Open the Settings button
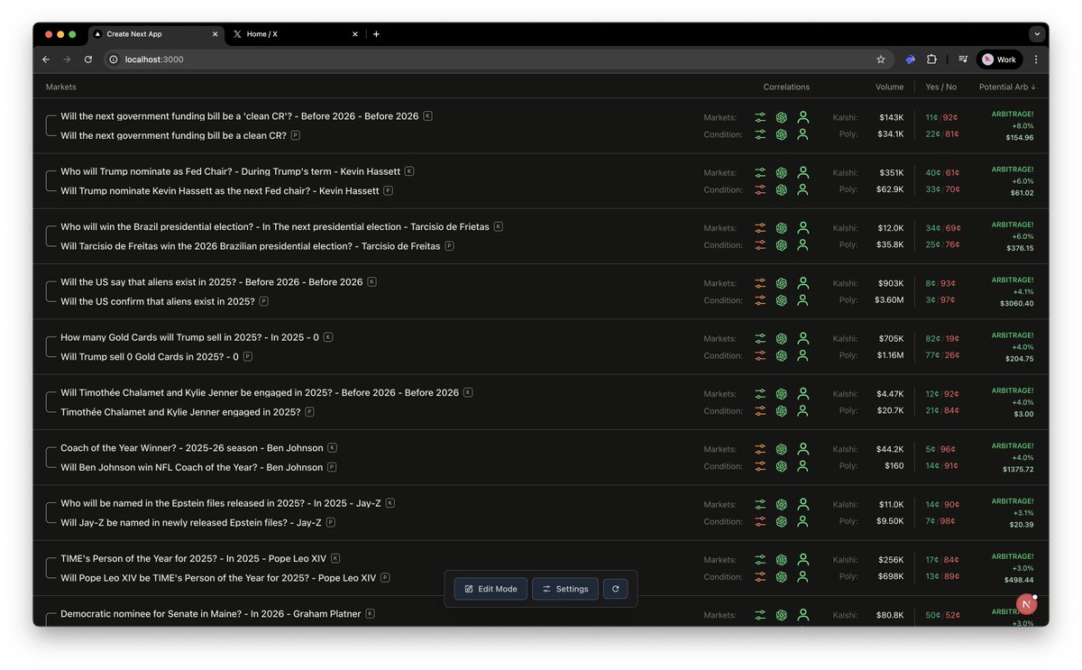The height and width of the screenshot is (670, 1082). tap(565, 589)
